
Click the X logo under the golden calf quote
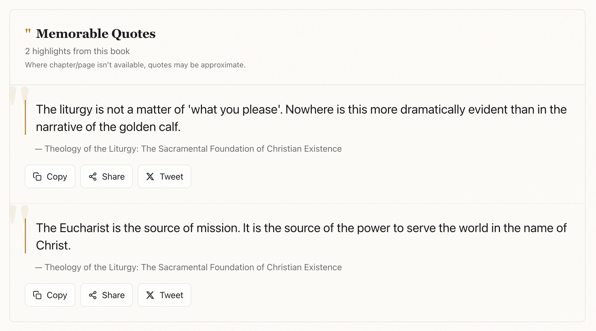[150, 177]
